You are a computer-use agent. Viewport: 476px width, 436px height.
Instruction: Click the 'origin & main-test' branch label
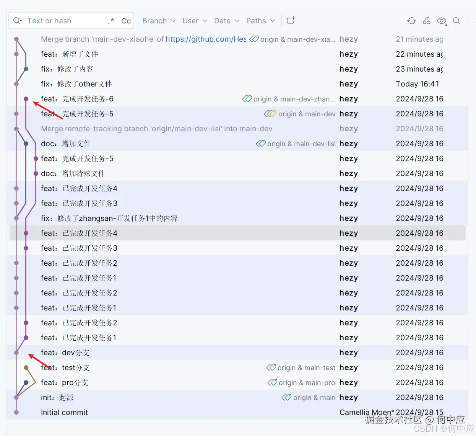tap(306, 367)
